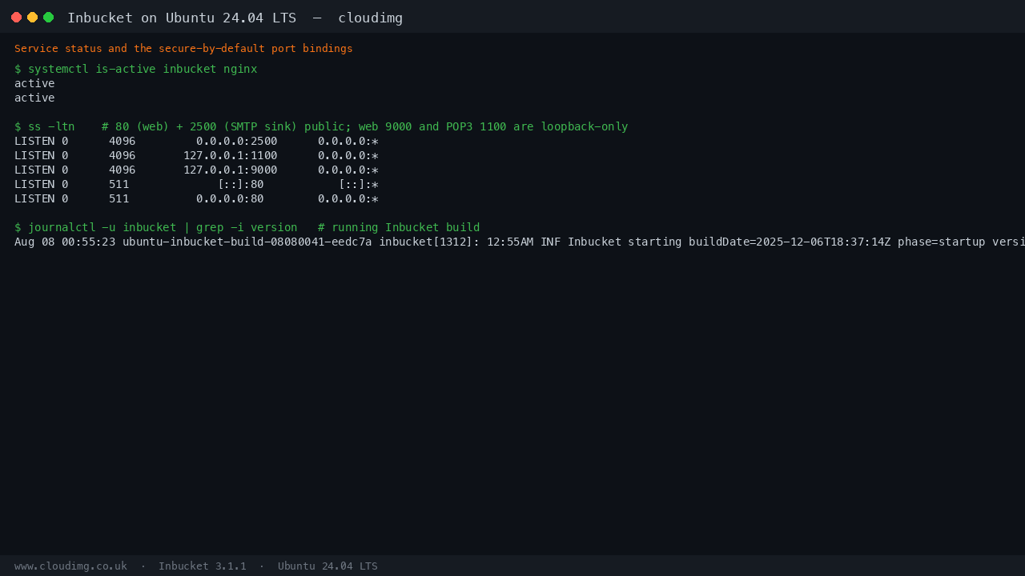Click 'Inbucket 3.1.1' in the footer

coord(203,566)
